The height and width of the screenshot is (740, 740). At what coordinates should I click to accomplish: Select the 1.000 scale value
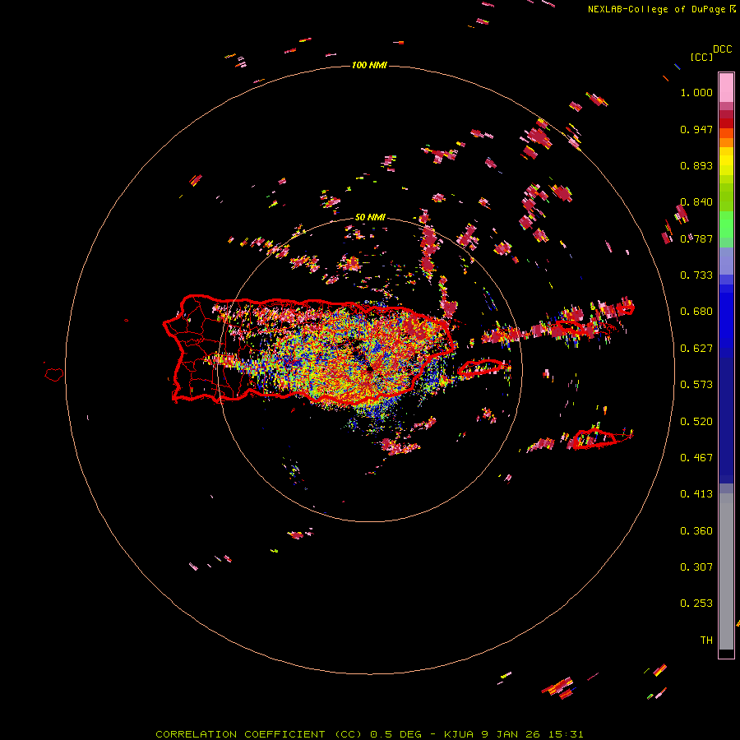(696, 92)
